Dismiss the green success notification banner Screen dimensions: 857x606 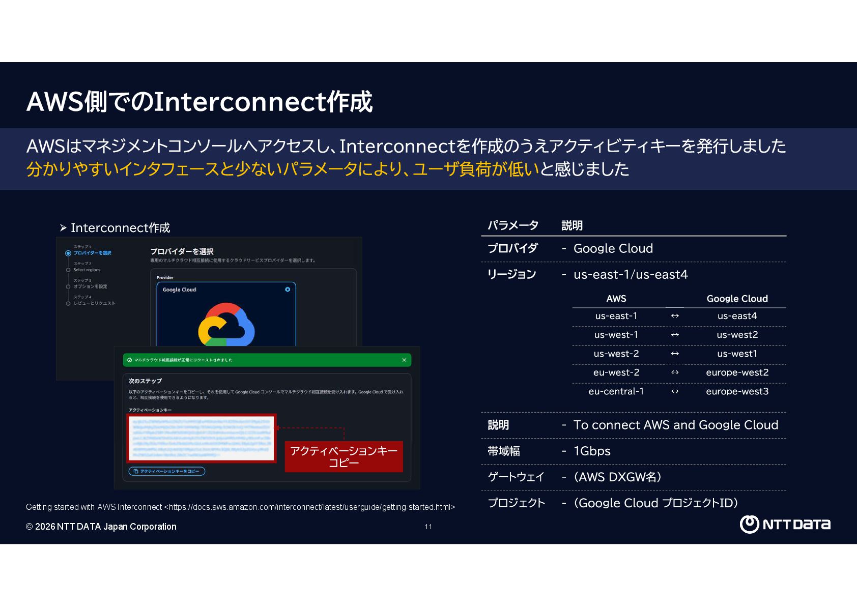click(404, 360)
